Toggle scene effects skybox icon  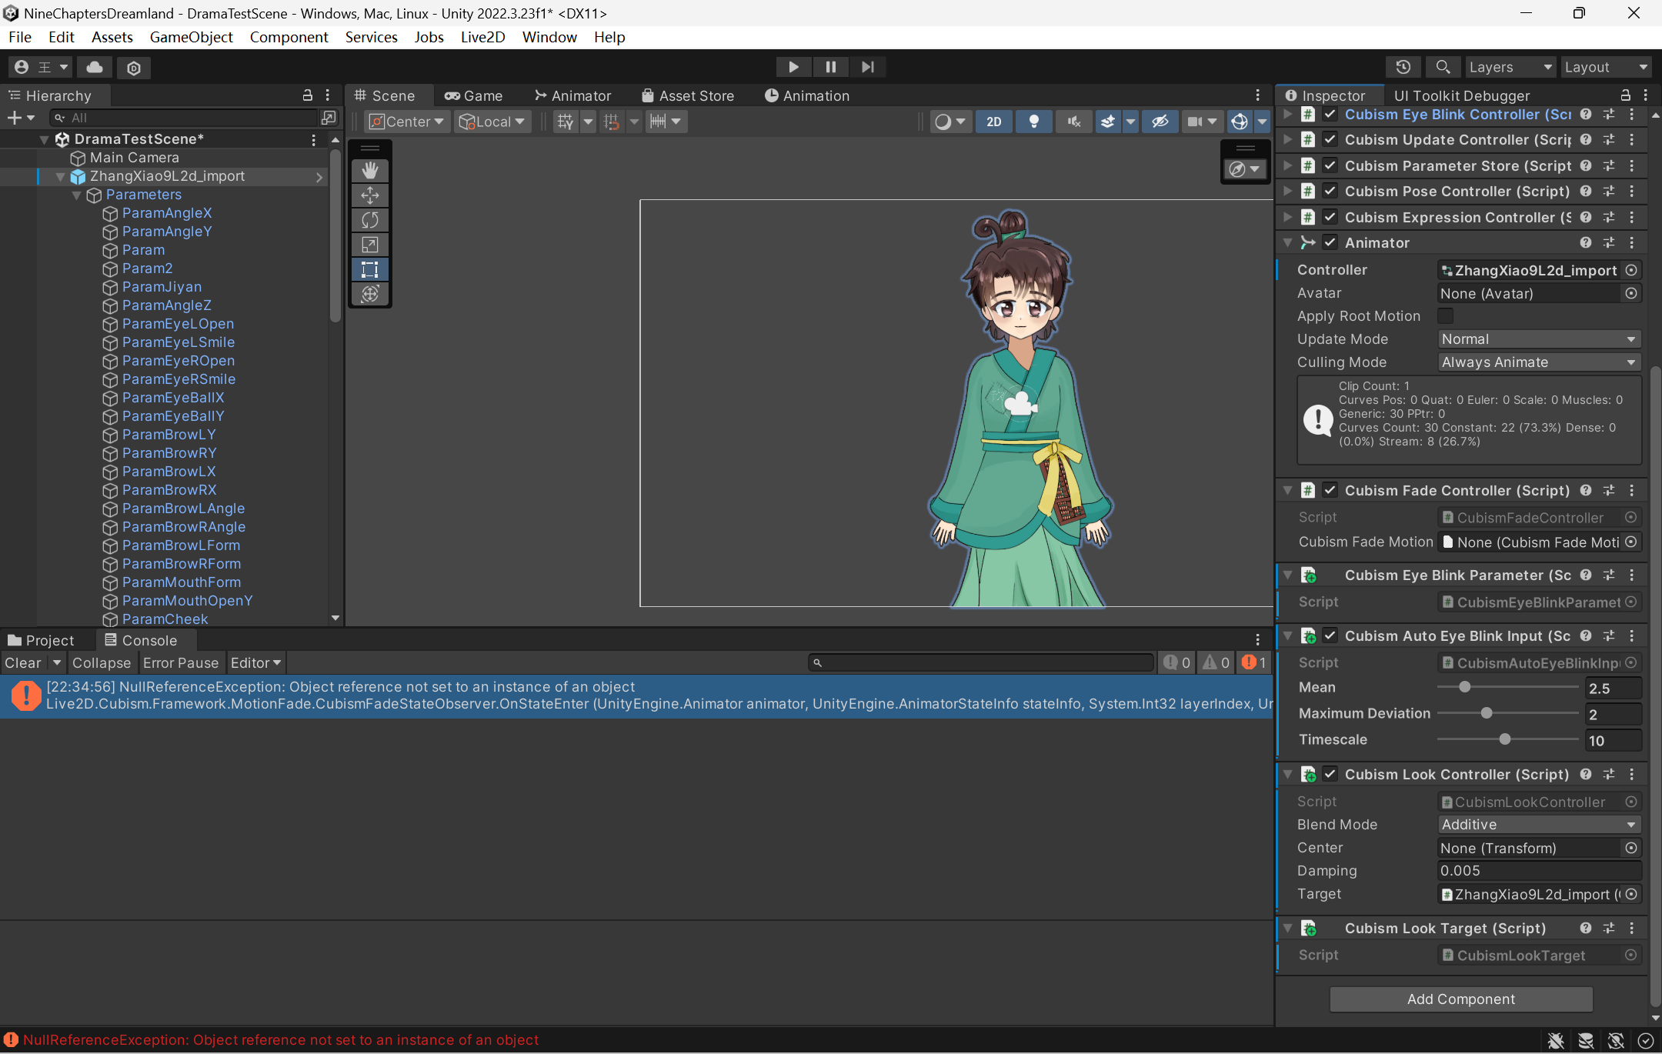pyautogui.click(x=1108, y=122)
